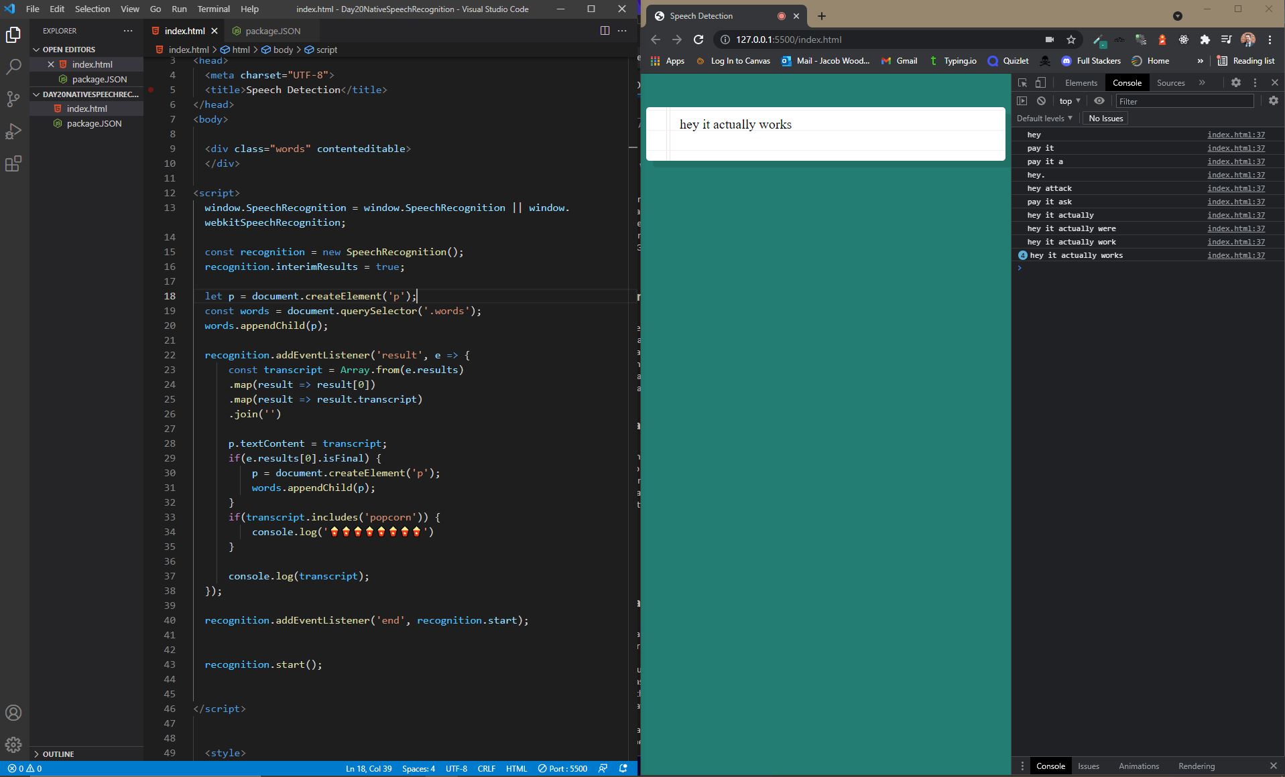Toggle the DevTools device toolbar

(x=1040, y=82)
